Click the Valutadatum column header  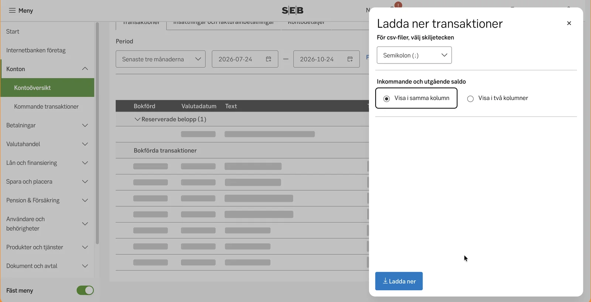click(x=199, y=106)
